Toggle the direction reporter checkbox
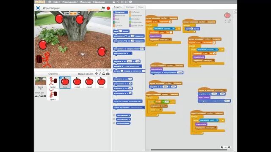The image size is (271, 152). [114, 123]
